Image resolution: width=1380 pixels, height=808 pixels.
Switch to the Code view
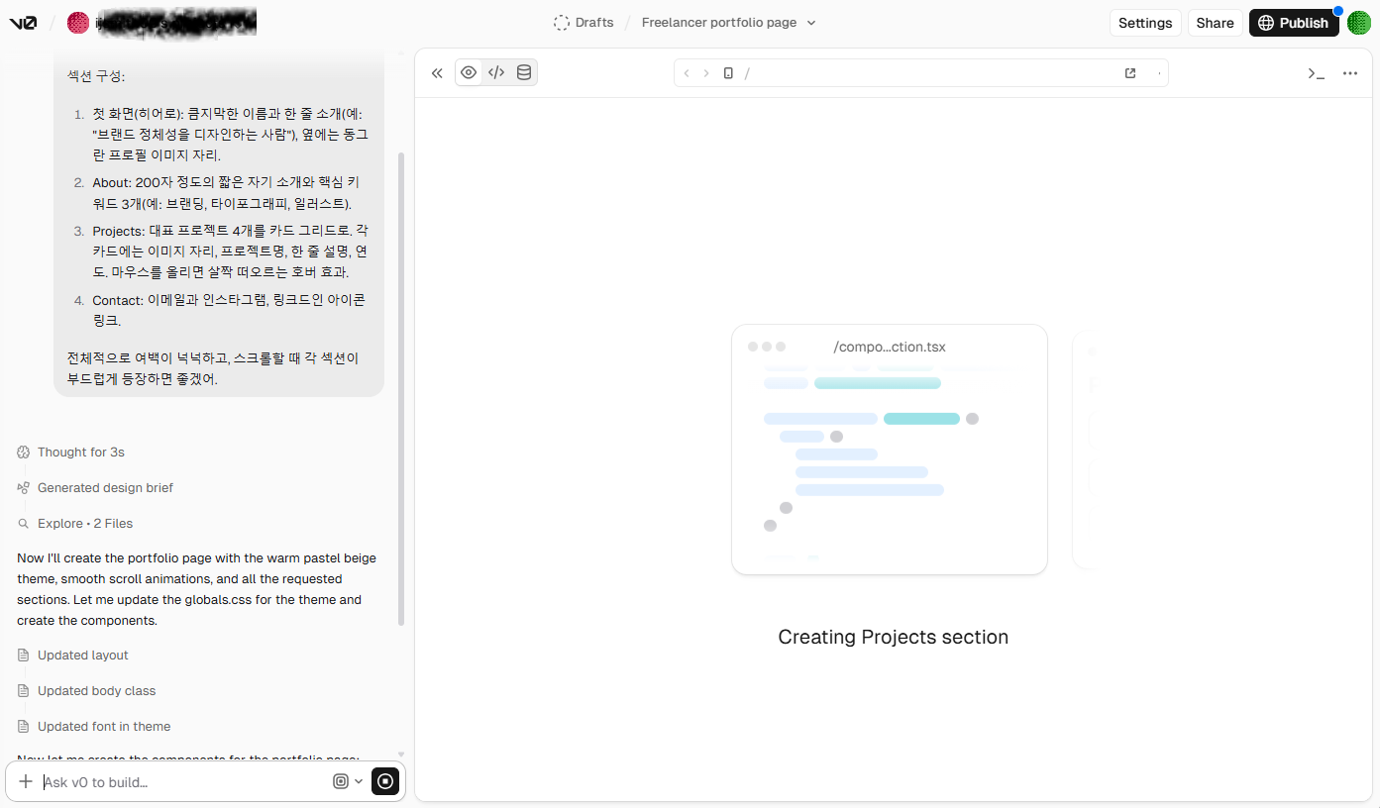tap(496, 73)
